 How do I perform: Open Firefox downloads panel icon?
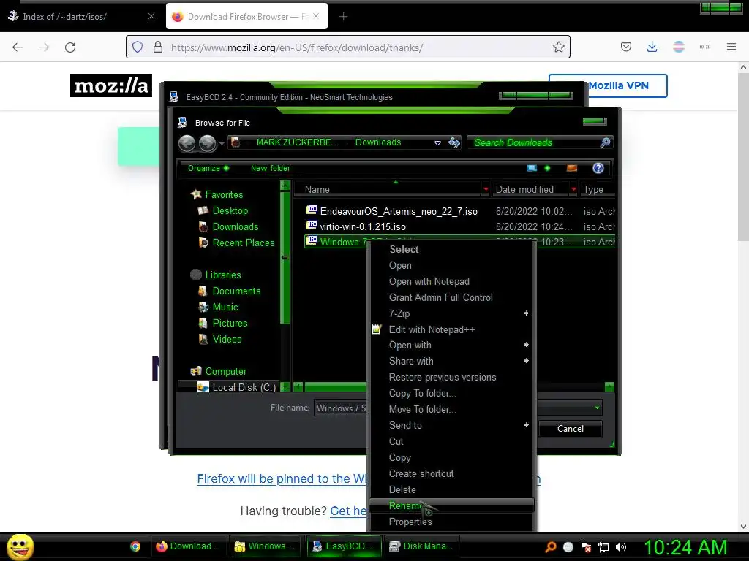tap(652, 47)
